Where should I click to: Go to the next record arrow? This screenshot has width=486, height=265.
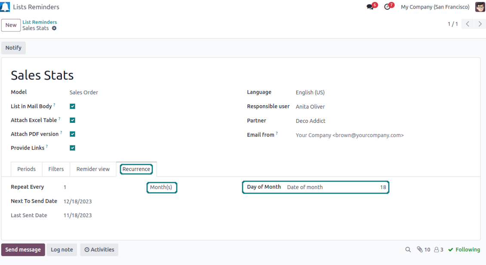[480, 24]
